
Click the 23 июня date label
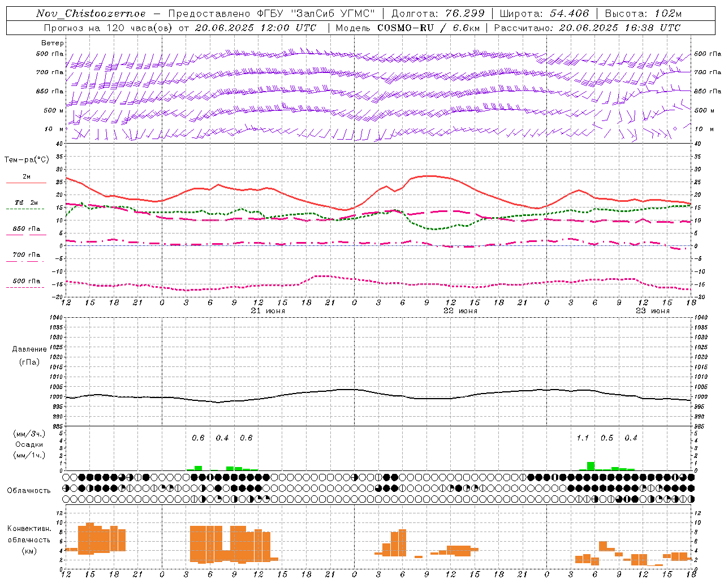653,311
